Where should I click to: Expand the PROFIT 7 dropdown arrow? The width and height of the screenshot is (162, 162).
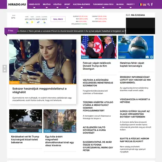pos(130,8)
